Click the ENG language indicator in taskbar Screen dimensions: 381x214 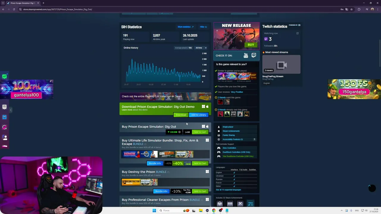tap(357, 210)
